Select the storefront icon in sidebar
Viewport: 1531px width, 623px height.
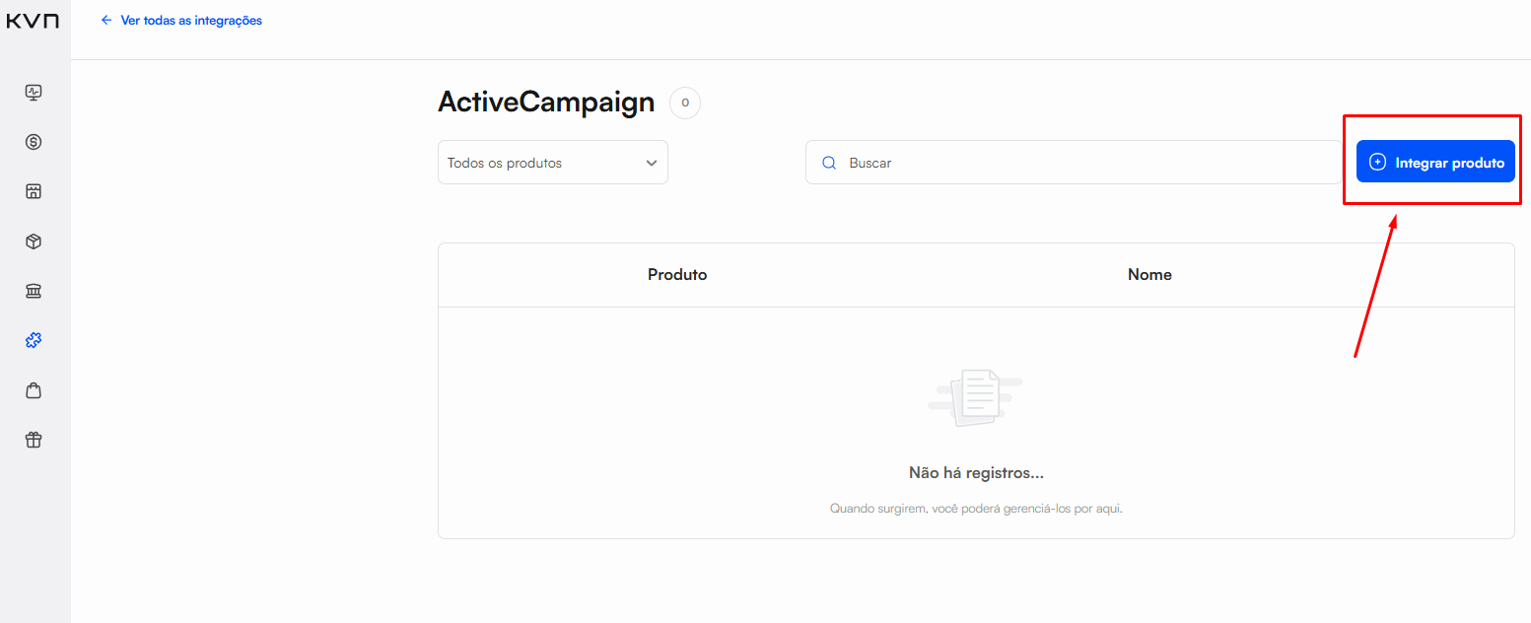(x=34, y=191)
